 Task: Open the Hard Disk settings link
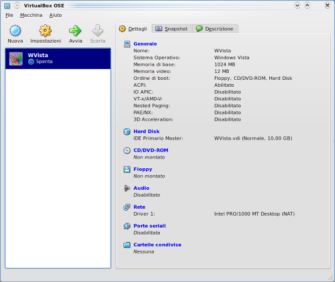147,132
